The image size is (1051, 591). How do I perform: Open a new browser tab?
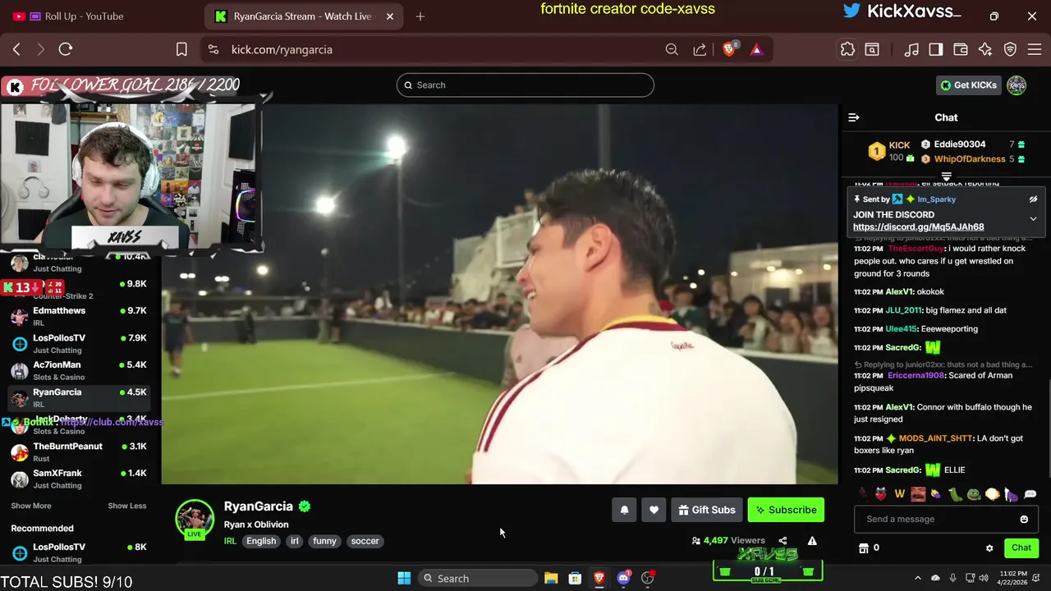(420, 16)
